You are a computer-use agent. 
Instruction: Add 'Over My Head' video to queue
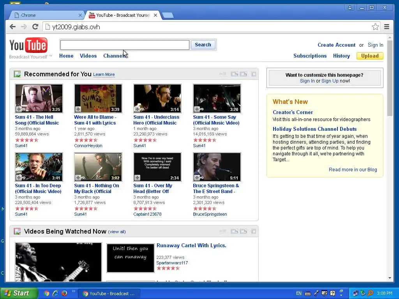138,178
